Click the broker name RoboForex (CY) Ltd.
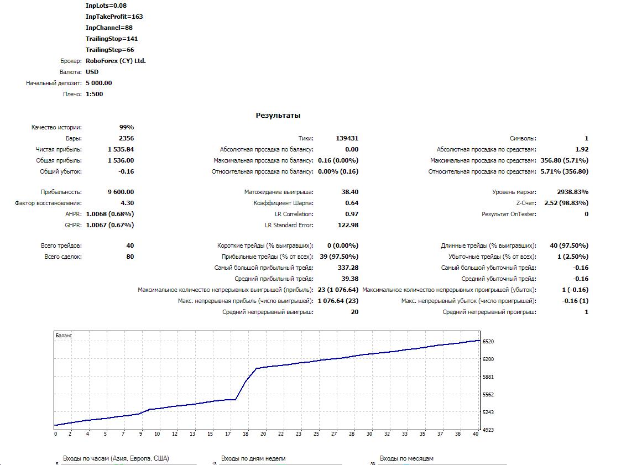 (x=116, y=61)
